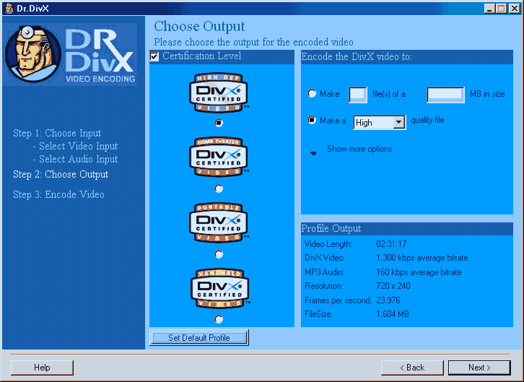Open Help

42,368
